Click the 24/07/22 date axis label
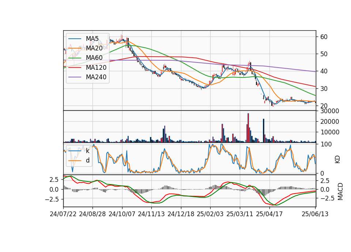The image size is (351, 252). [63, 214]
